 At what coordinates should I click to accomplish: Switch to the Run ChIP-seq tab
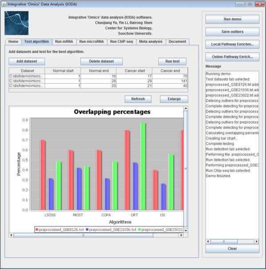click(x=121, y=42)
